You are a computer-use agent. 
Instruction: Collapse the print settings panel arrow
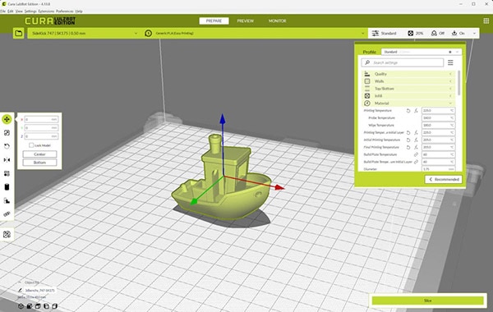[474, 33]
